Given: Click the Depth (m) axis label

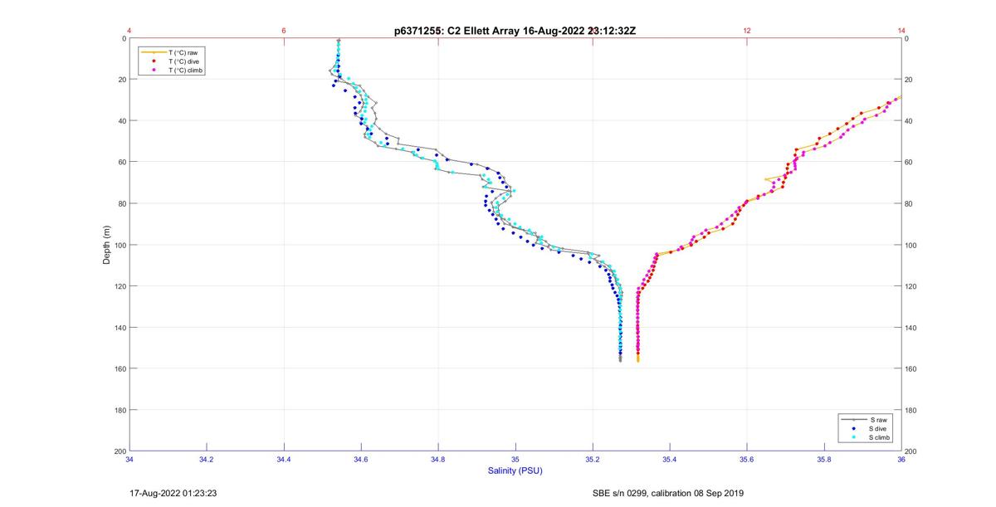Looking at the screenshot, I should (x=107, y=245).
